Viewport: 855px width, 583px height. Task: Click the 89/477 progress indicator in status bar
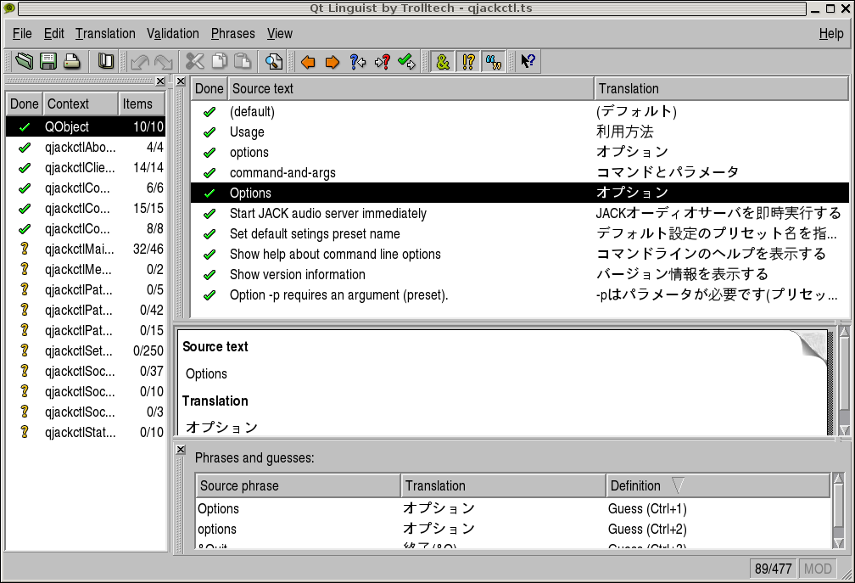coord(773,569)
